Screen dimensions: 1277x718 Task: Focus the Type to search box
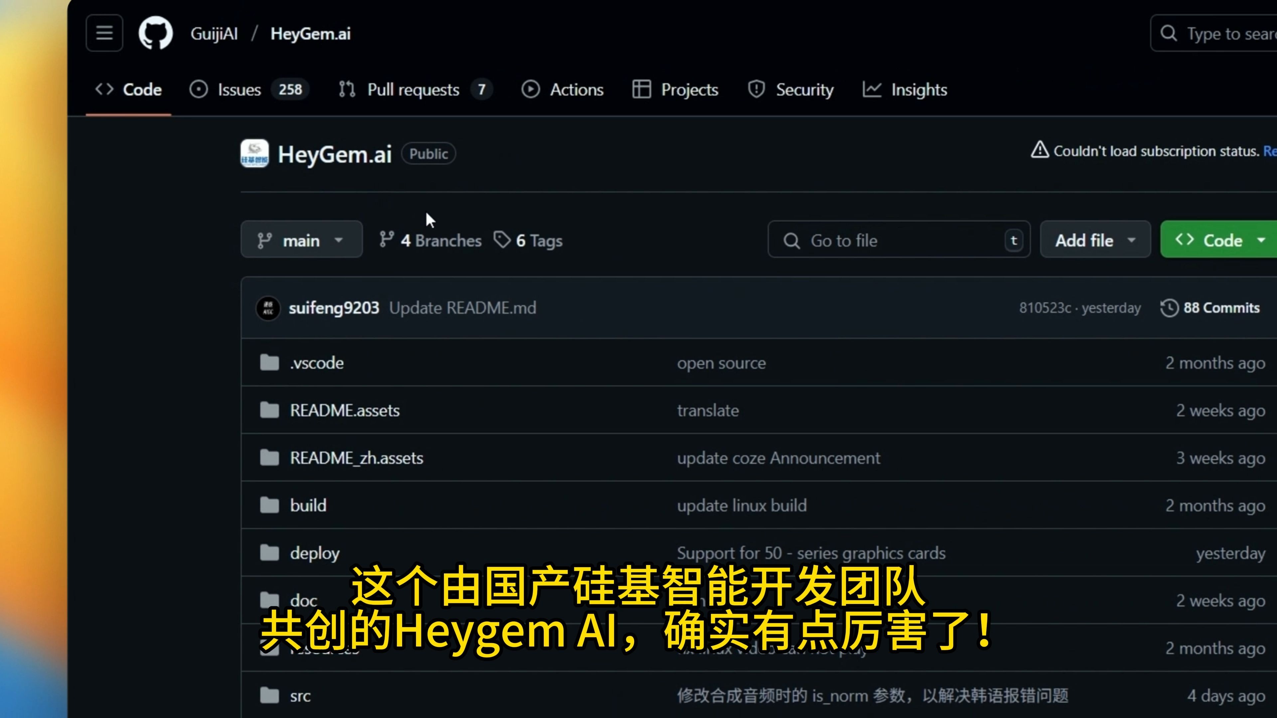coord(1213,33)
